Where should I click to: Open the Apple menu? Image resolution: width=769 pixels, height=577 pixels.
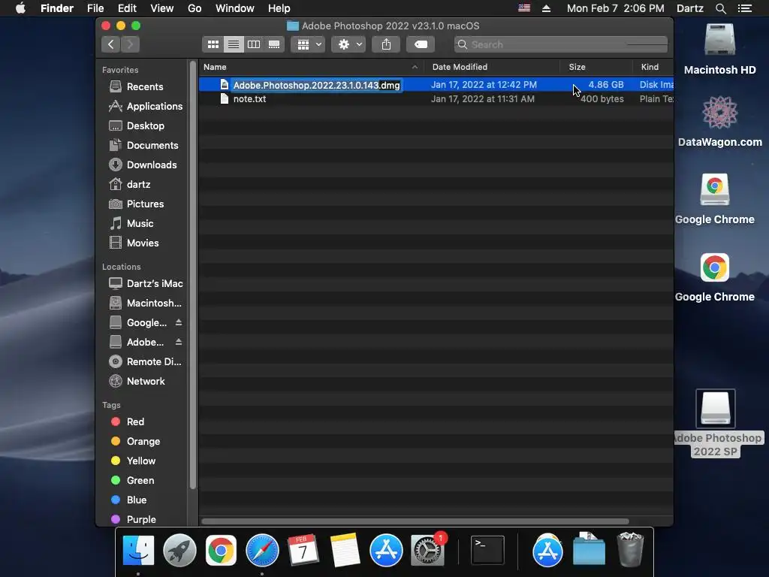point(20,8)
